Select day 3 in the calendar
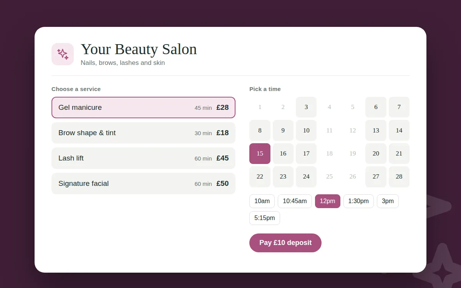Image resolution: width=461 pixels, height=288 pixels. coord(306,107)
